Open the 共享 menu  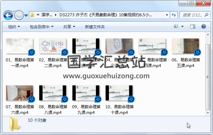pos(69,27)
